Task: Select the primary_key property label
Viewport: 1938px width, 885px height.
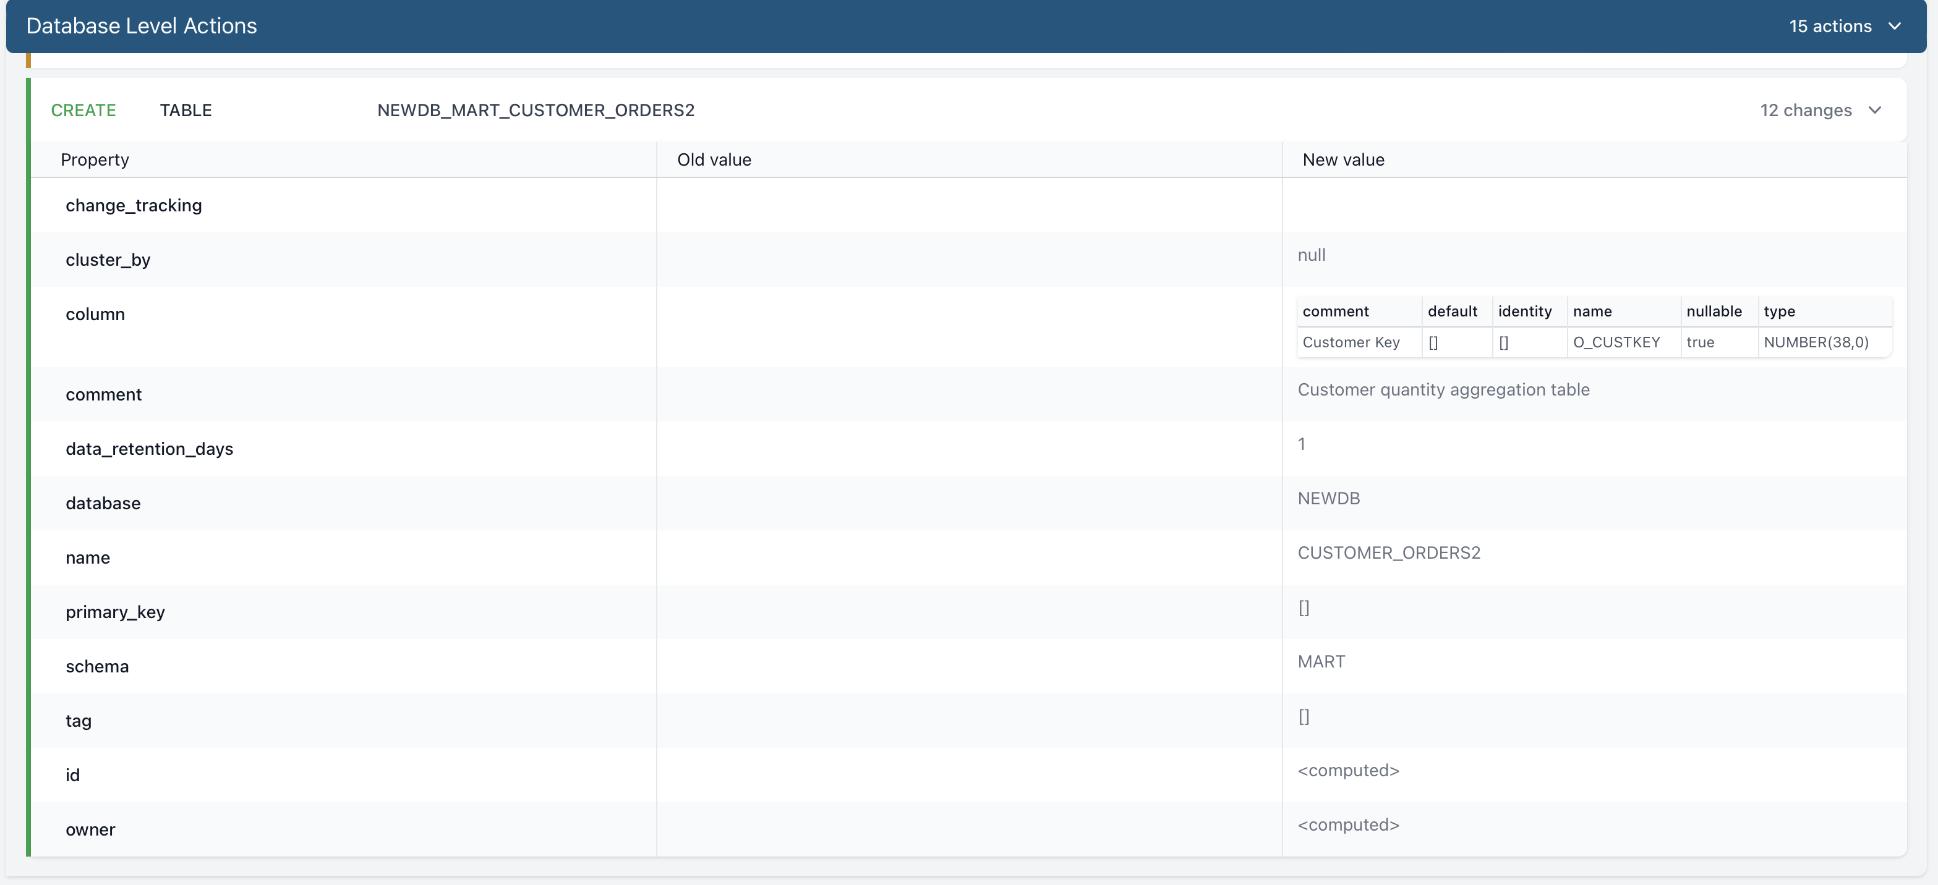Action: point(115,612)
